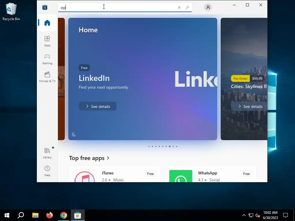Minimize the Microsoft Store window
Screen dimensions: 295x221
coord(234,5)
